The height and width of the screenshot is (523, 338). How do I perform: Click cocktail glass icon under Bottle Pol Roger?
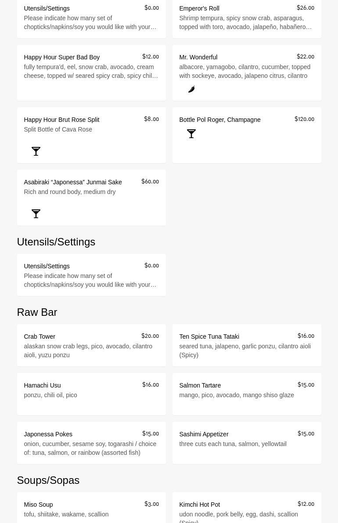(191, 134)
